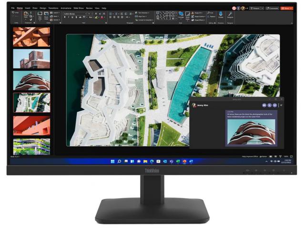Start a video call with Jenny Kim
The width and height of the screenshot is (305, 228).
point(264,105)
